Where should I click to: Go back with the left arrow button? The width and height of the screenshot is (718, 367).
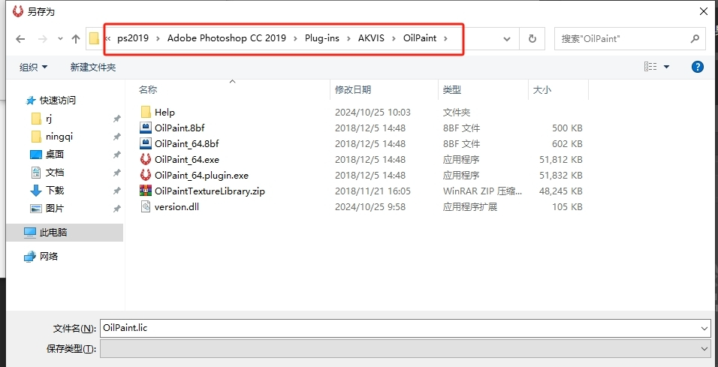pos(20,39)
